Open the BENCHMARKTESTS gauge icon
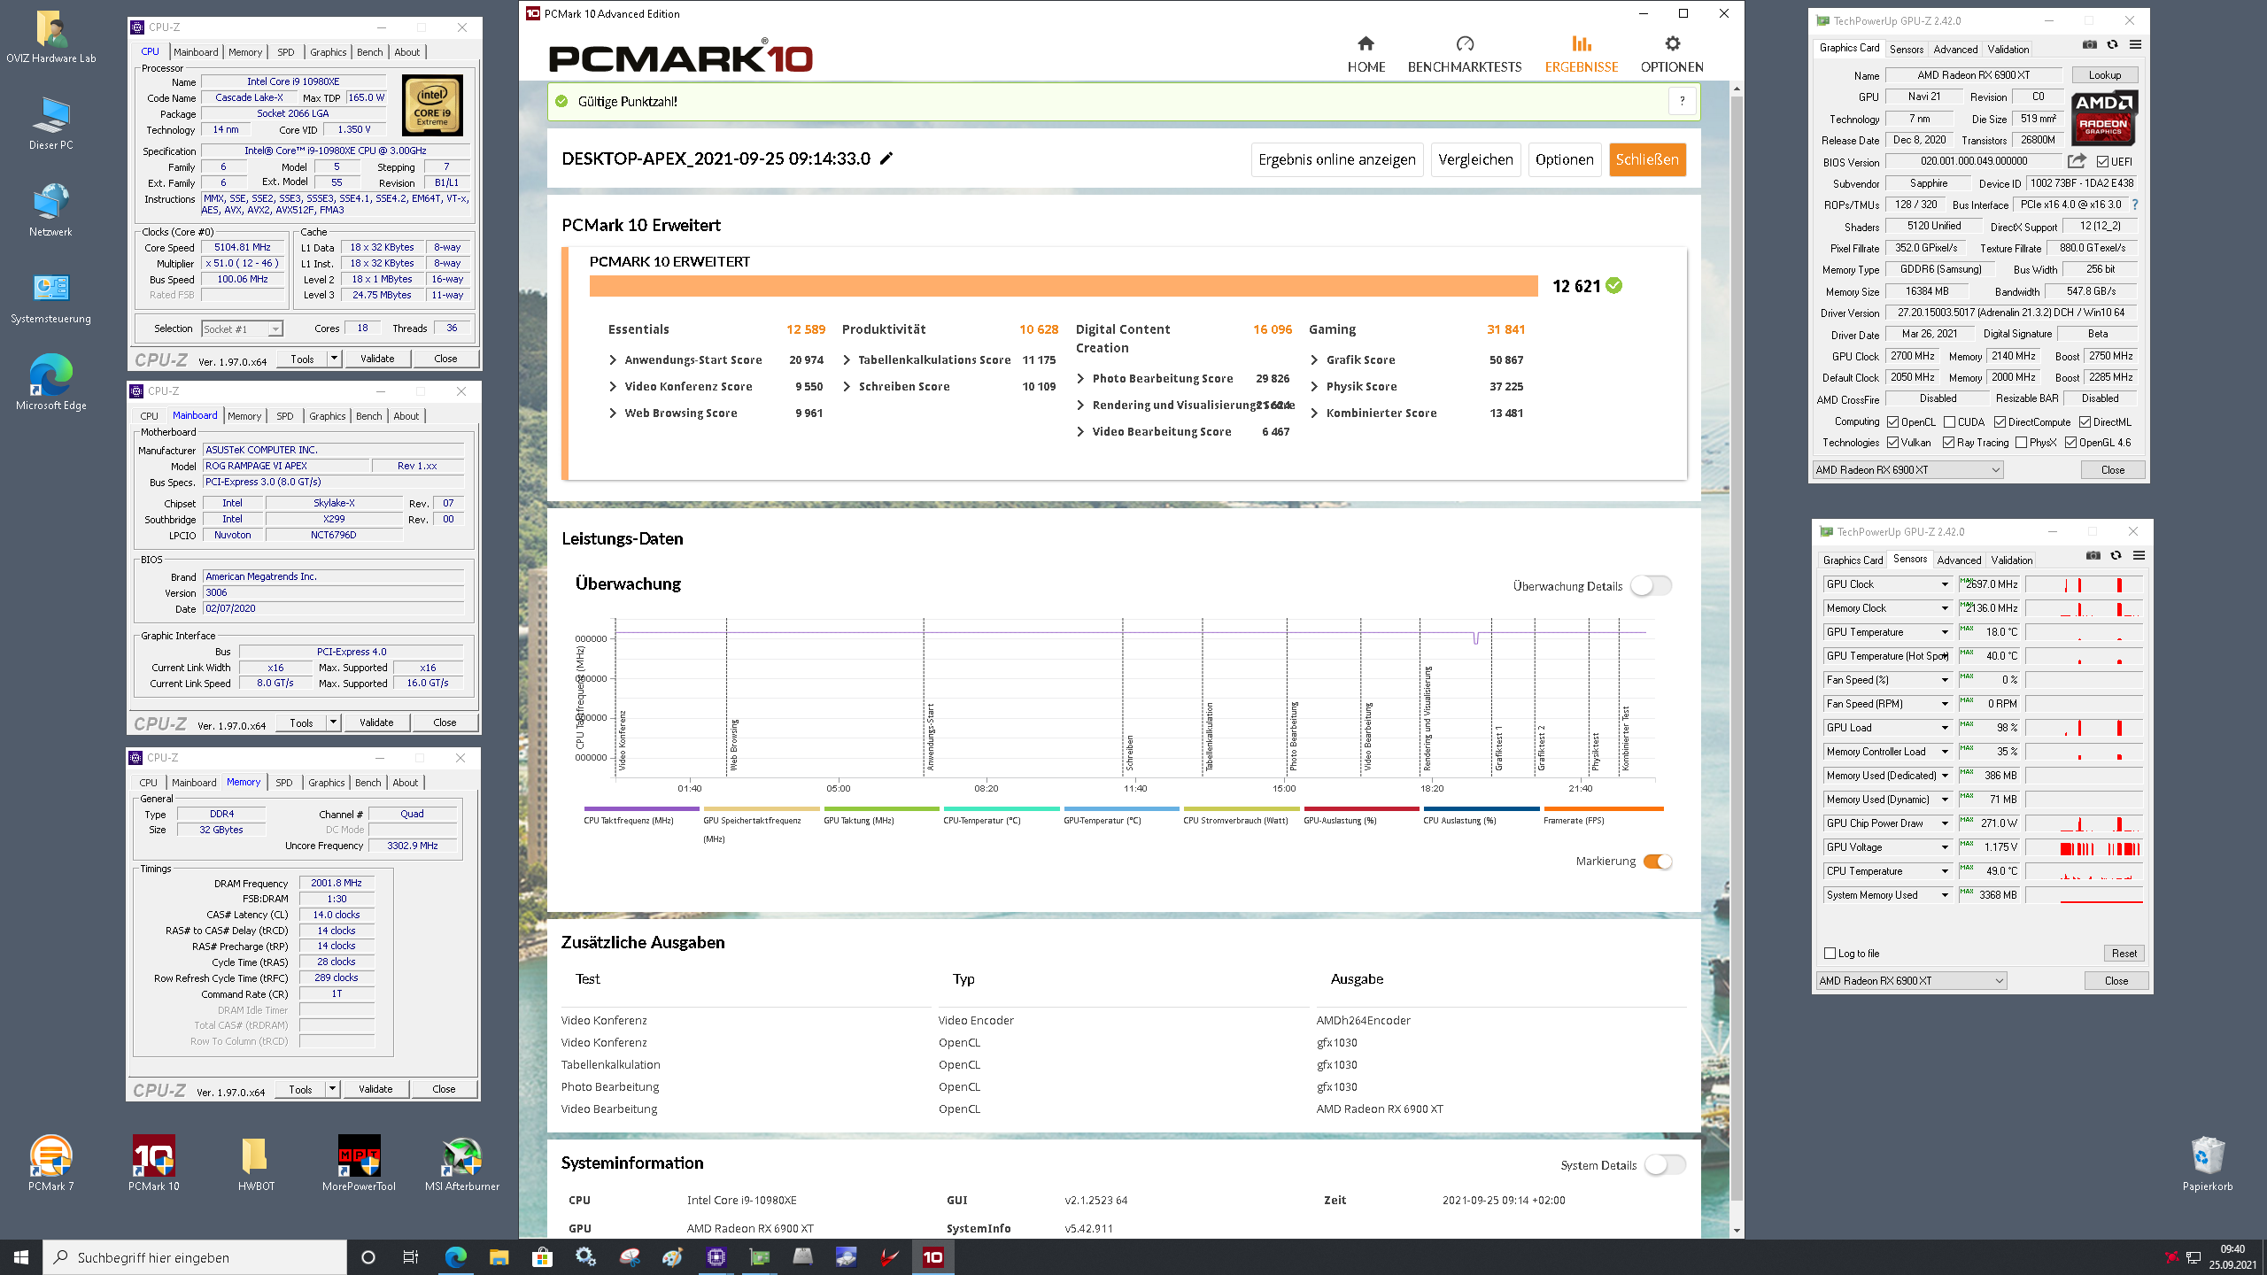The width and height of the screenshot is (2267, 1275). click(x=1465, y=43)
